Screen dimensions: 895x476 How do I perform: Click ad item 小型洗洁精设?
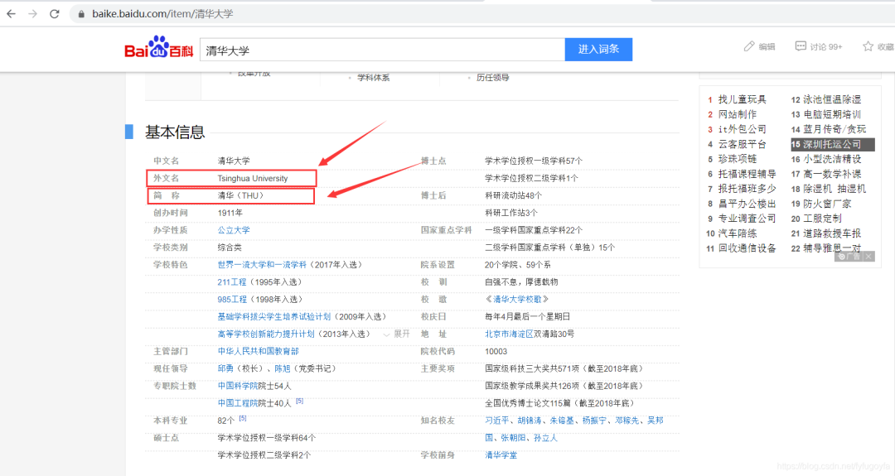(x=832, y=158)
